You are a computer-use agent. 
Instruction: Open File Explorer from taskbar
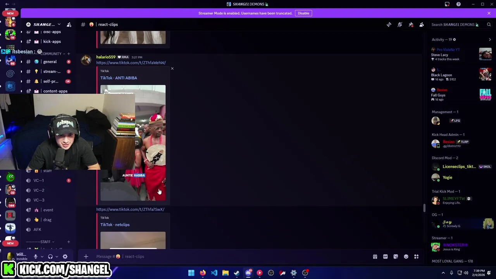coord(225,273)
